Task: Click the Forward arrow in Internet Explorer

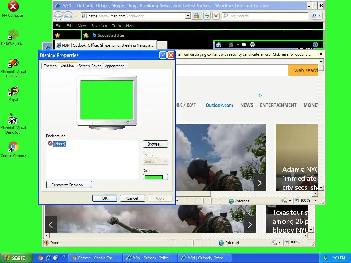Action: pyautogui.click(x=68, y=16)
